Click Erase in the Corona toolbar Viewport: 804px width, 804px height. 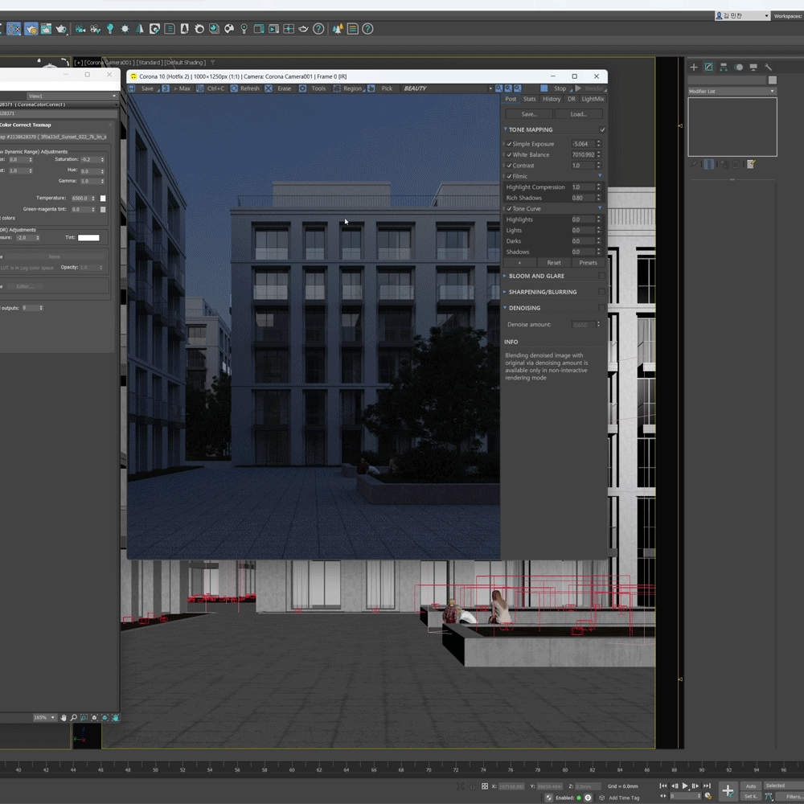coord(280,88)
